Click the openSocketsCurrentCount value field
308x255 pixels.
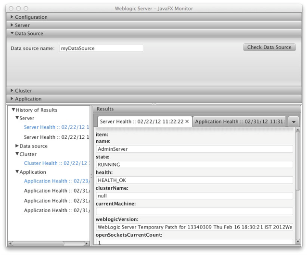(194, 242)
